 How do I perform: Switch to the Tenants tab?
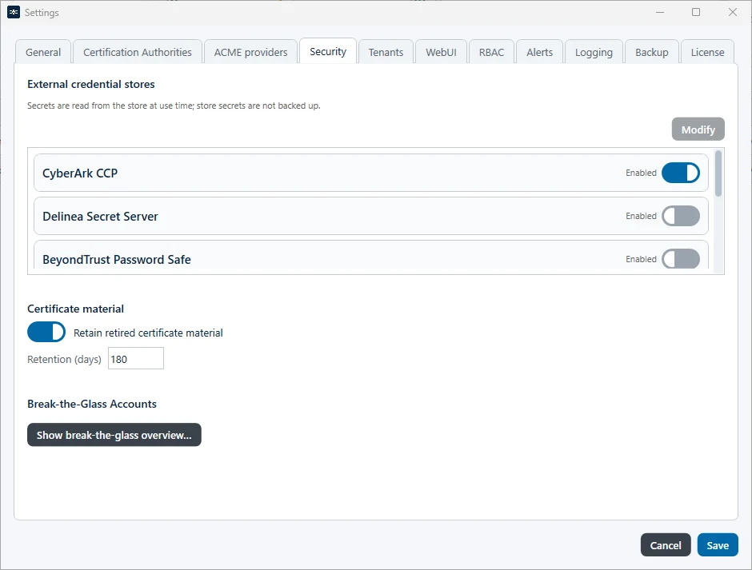[386, 52]
